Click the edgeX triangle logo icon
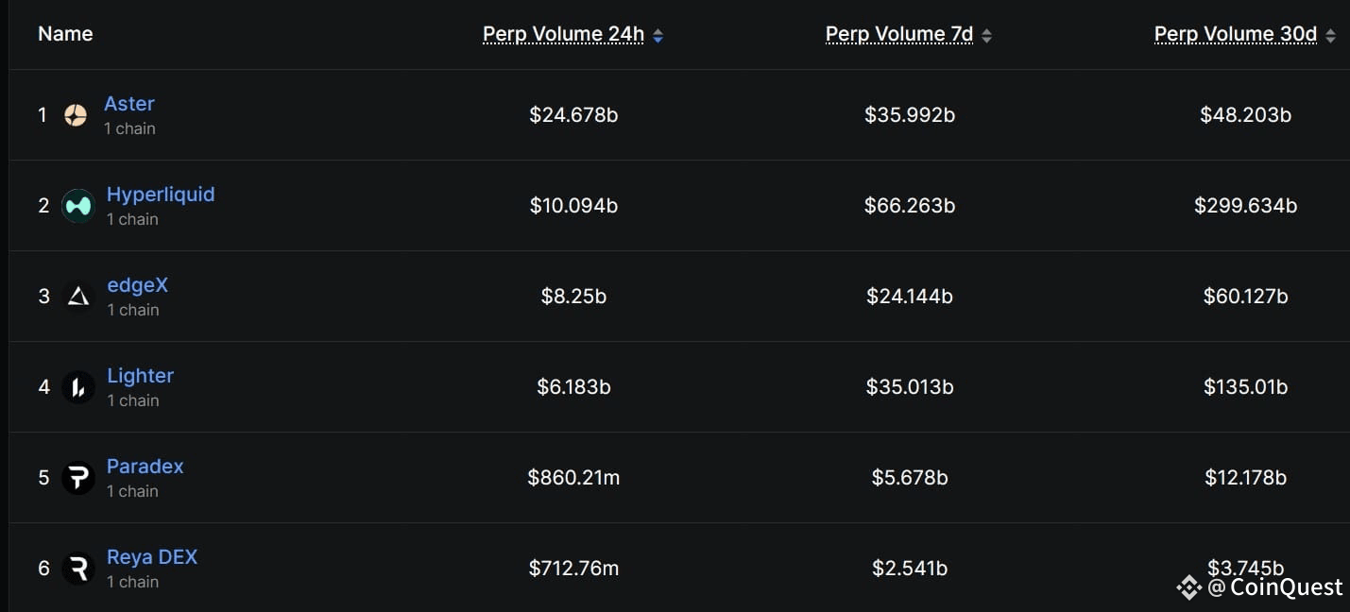The image size is (1350, 612). (x=78, y=297)
